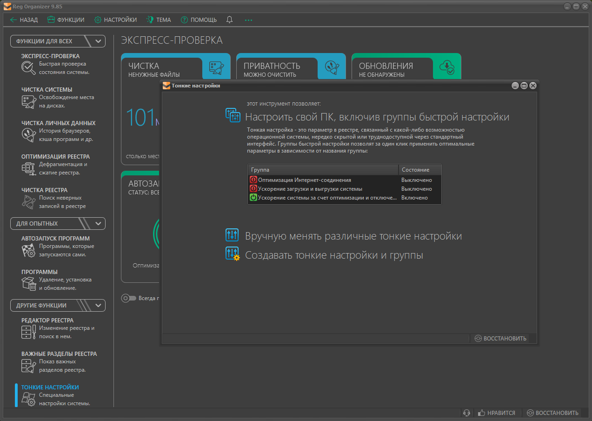592x421 pixels.
Task: Collapse the Функции для всех section
Action: 98,41
